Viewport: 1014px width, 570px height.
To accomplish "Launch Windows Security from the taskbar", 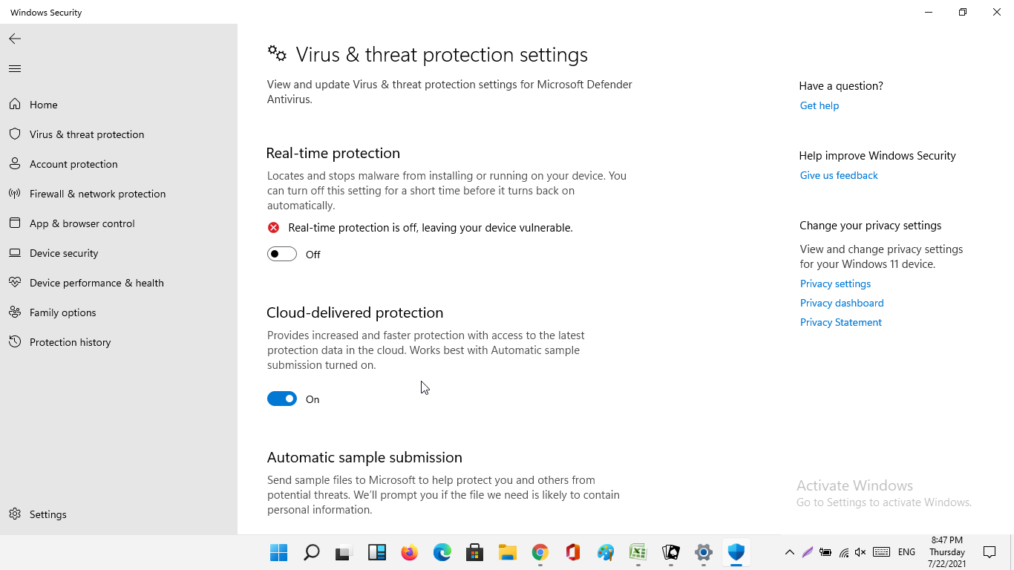I will tap(736, 552).
